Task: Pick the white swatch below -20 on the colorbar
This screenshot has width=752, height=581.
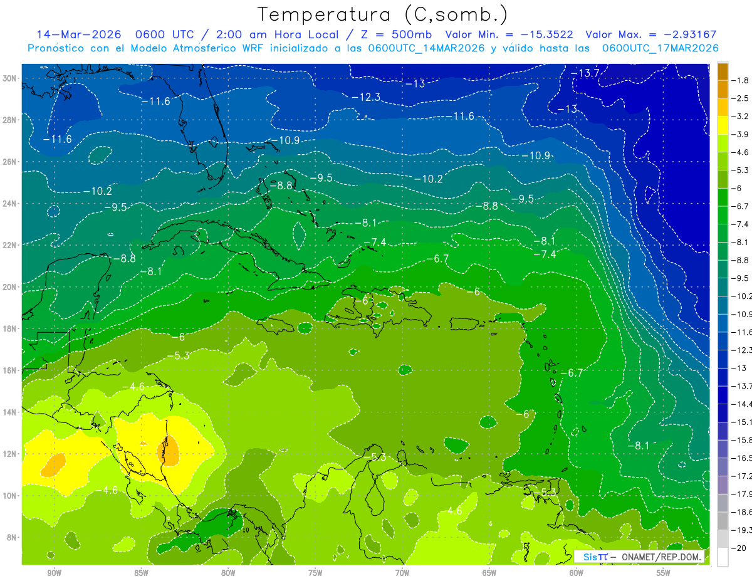Action: click(x=723, y=557)
